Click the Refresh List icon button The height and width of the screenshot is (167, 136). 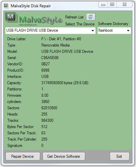pos(91,17)
